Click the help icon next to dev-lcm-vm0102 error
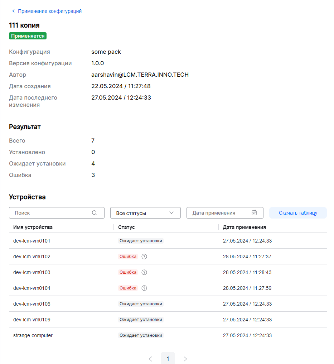Viewport: 334px width, 364px height. pyautogui.click(x=144, y=257)
